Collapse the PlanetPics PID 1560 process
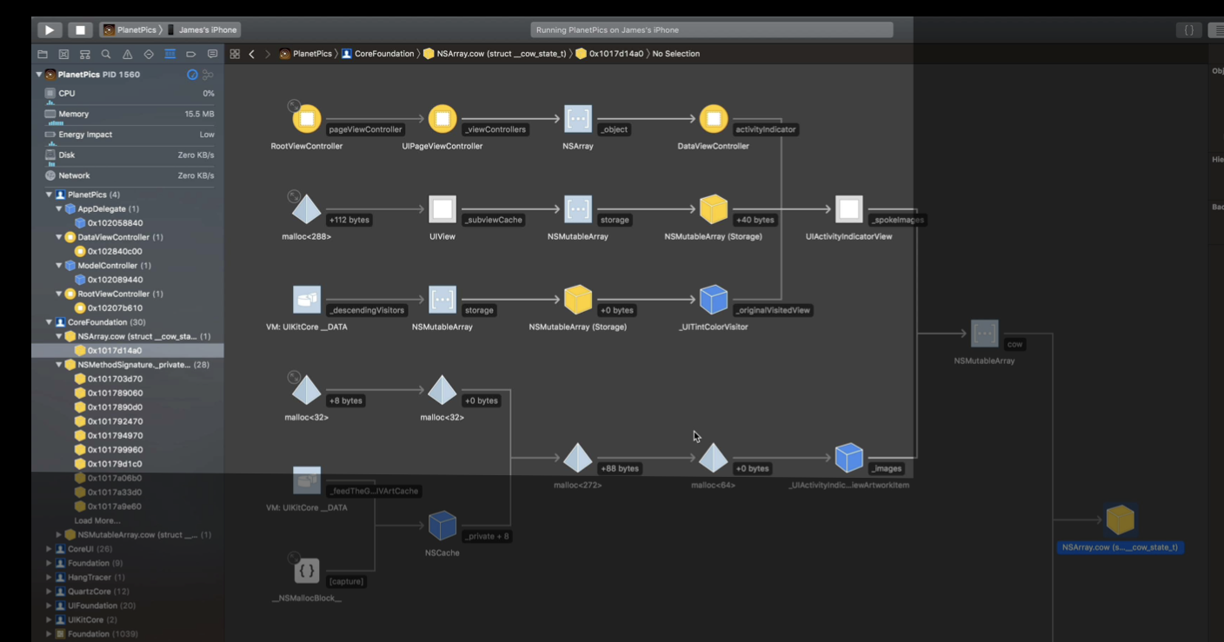The width and height of the screenshot is (1224, 642). pyautogui.click(x=39, y=75)
